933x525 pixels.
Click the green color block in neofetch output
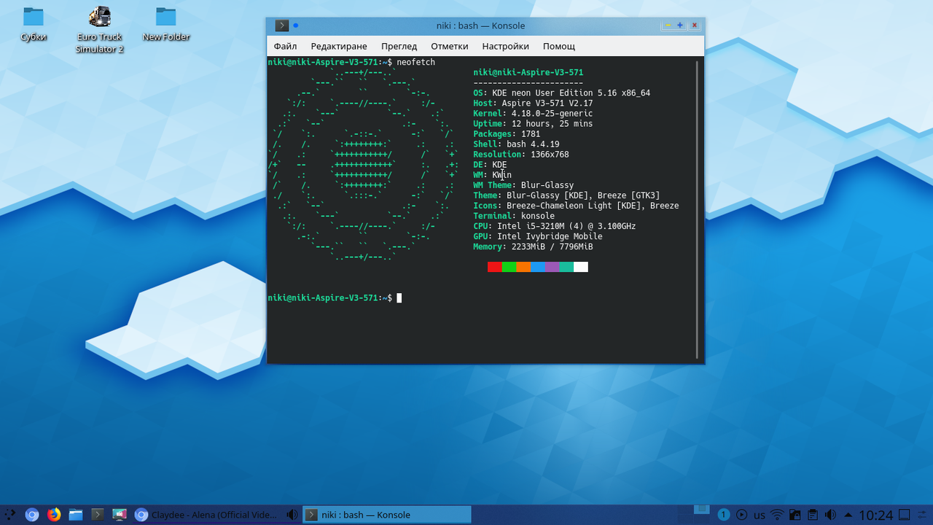509,267
